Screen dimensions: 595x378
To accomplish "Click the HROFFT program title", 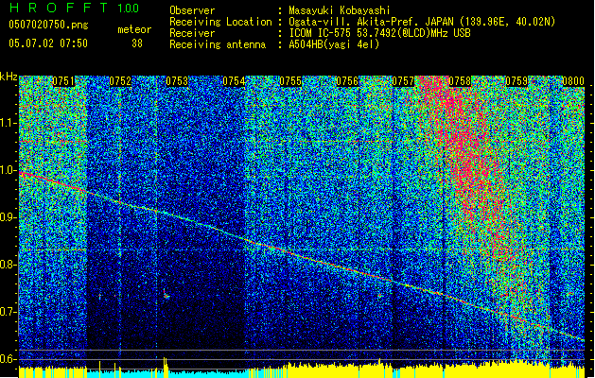I will tap(59, 8).
